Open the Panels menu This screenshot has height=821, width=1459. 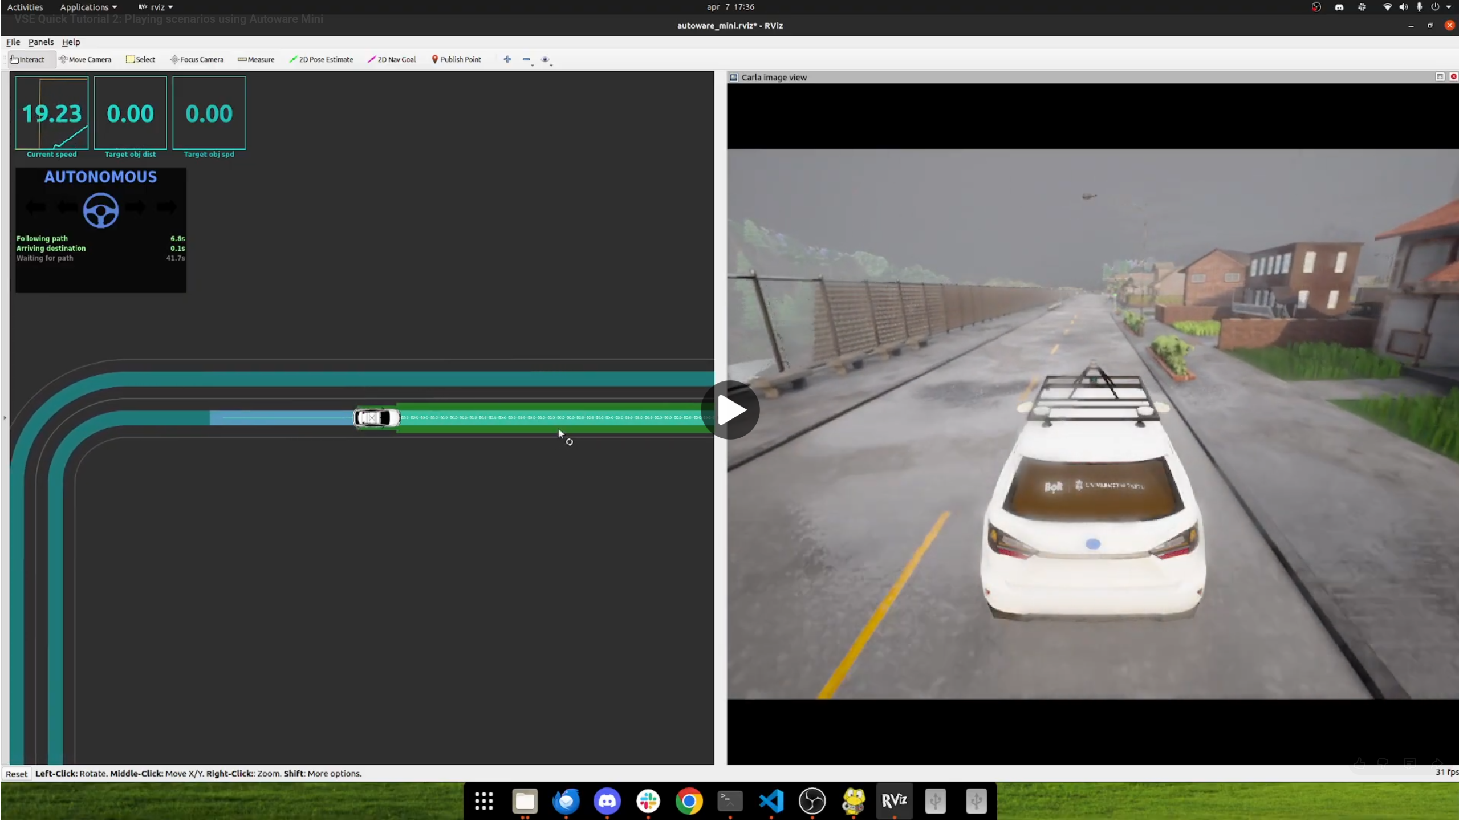(41, 42)
